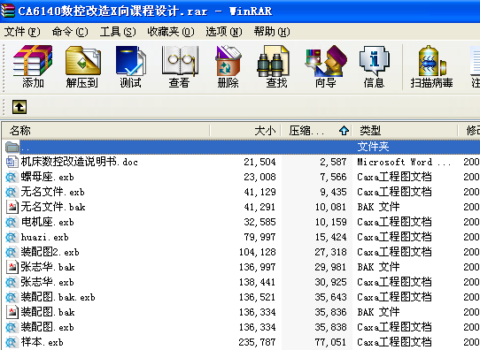Open the 向导 (Wizard) toolbar icon
480x350 pixels.
pos(325,60)
